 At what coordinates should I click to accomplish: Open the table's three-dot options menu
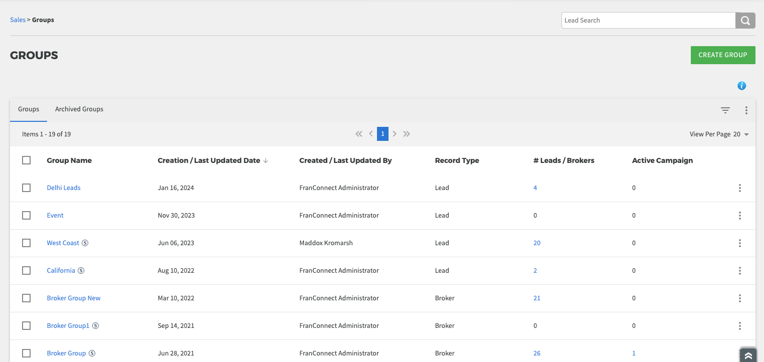click(746, 110)
